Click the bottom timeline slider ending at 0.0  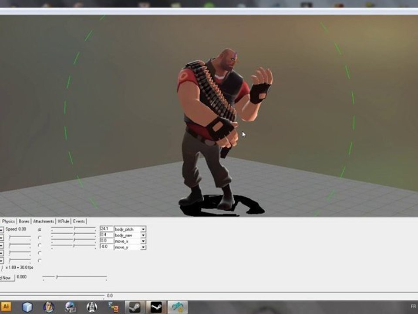[52, 296]
